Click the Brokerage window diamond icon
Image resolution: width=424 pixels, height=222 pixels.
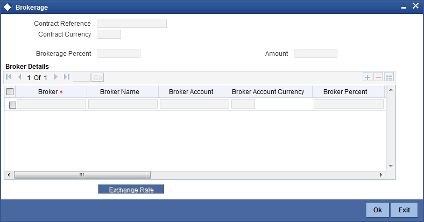click(x=8, y=7)
